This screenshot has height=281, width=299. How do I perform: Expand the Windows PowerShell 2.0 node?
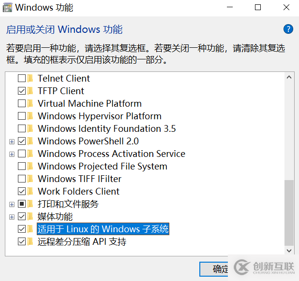pos(12,141)
